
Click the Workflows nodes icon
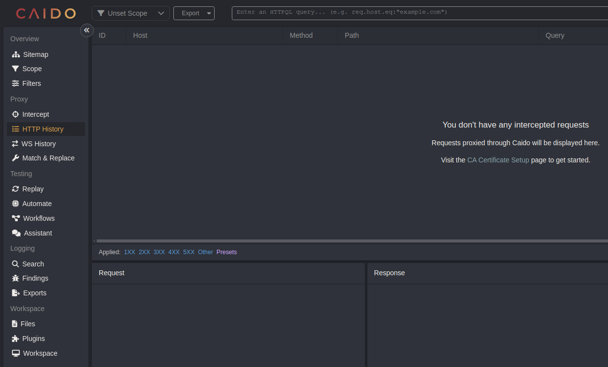(x=16, y=218)
